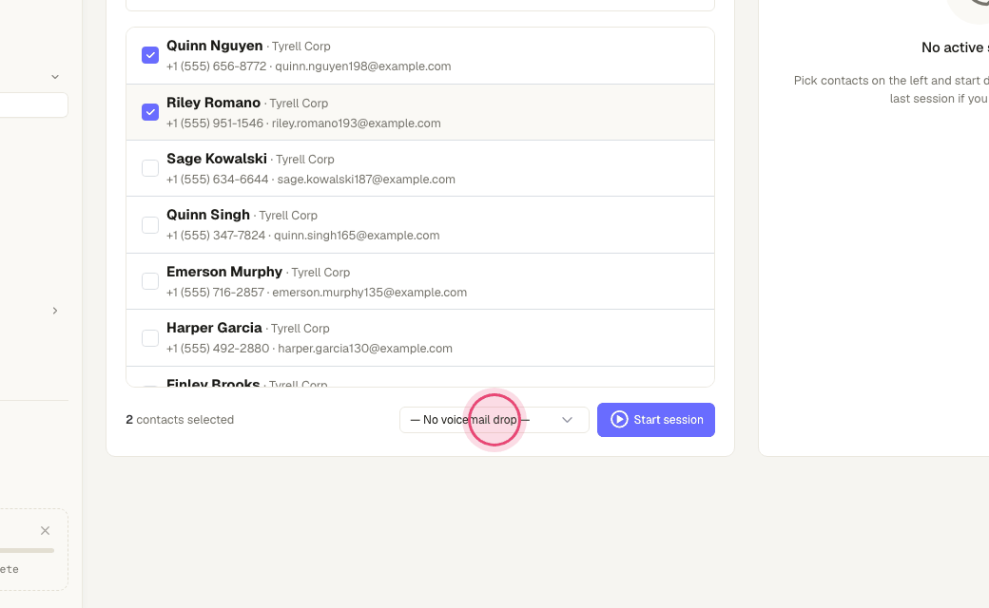Uncheck the Riley Romano contact checkbox
The width and height of the screenshot is (989, 608).
(150, 112)
